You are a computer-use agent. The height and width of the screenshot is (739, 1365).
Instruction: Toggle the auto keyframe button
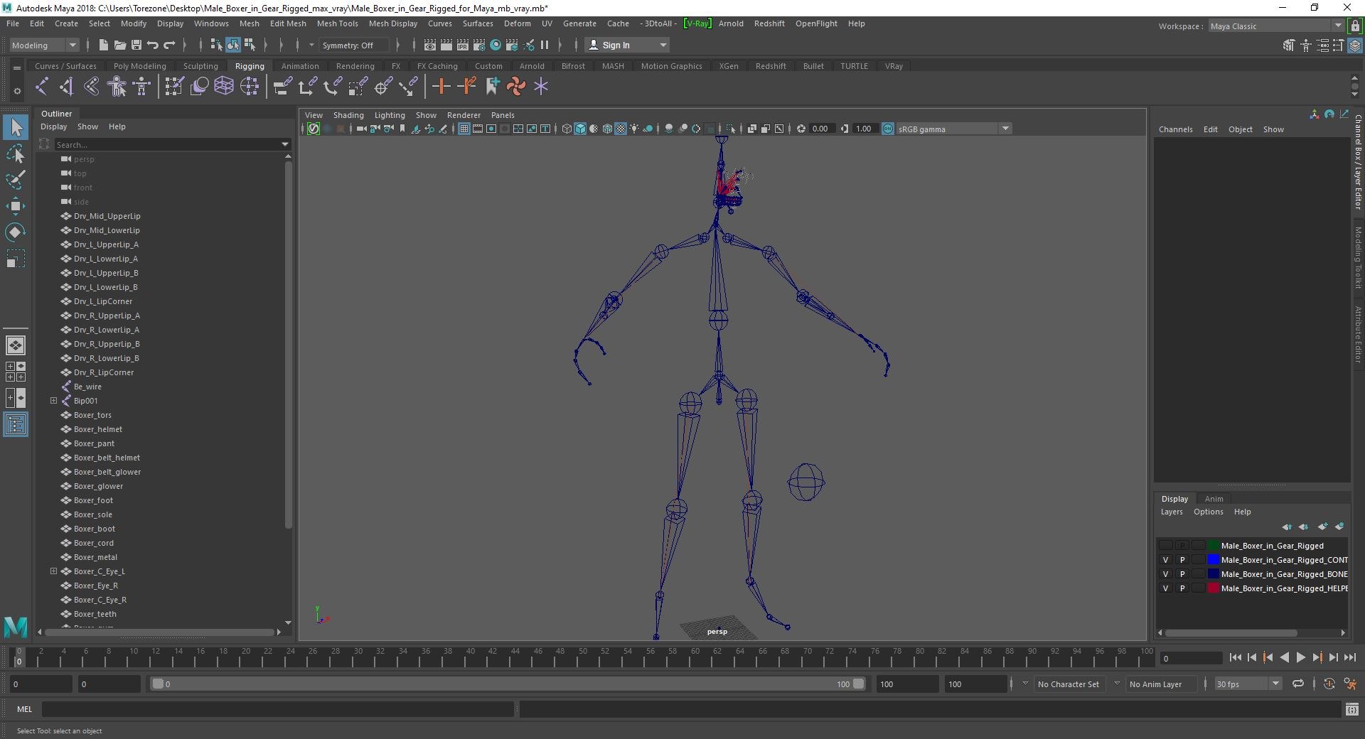1329,684
